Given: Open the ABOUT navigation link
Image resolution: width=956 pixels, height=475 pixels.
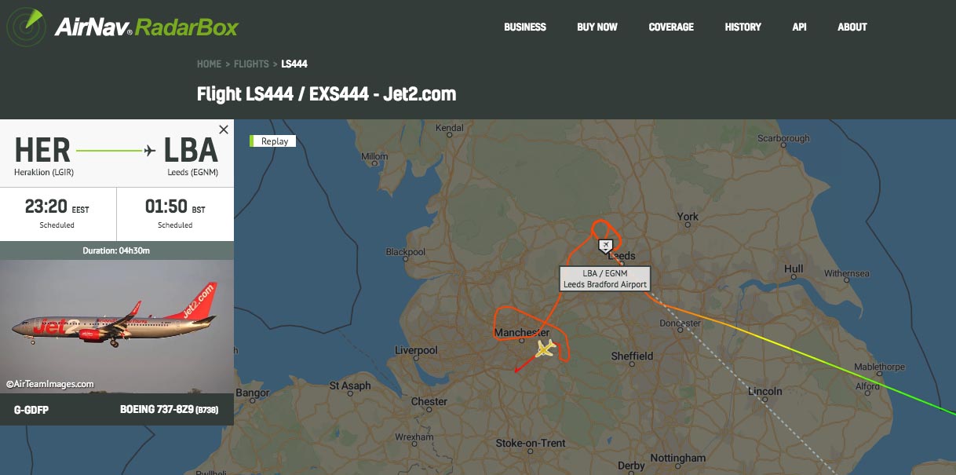Looking at the screenshot, I should click(852, 27).
